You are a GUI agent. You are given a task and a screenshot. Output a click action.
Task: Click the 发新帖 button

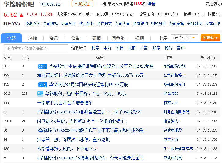pos(210,38)
